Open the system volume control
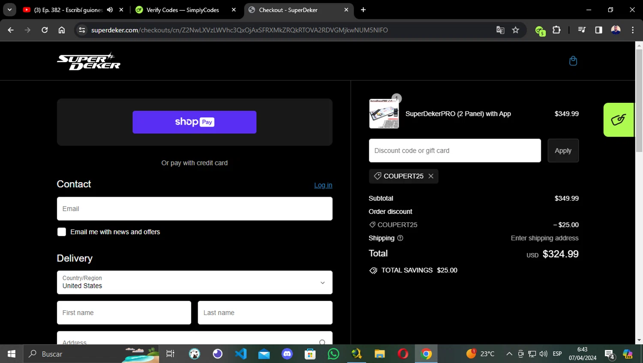The width and height of the screenshot is (643, 363). [x=544, y=354]
